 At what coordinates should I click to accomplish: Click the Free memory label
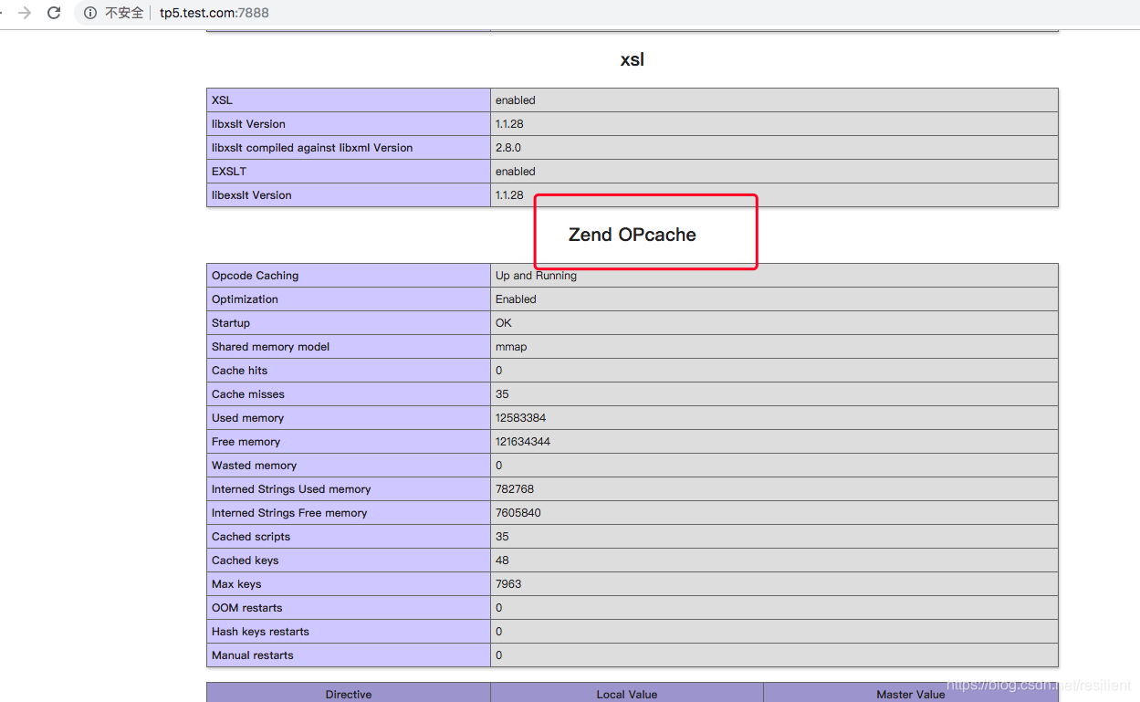point(246,442)
